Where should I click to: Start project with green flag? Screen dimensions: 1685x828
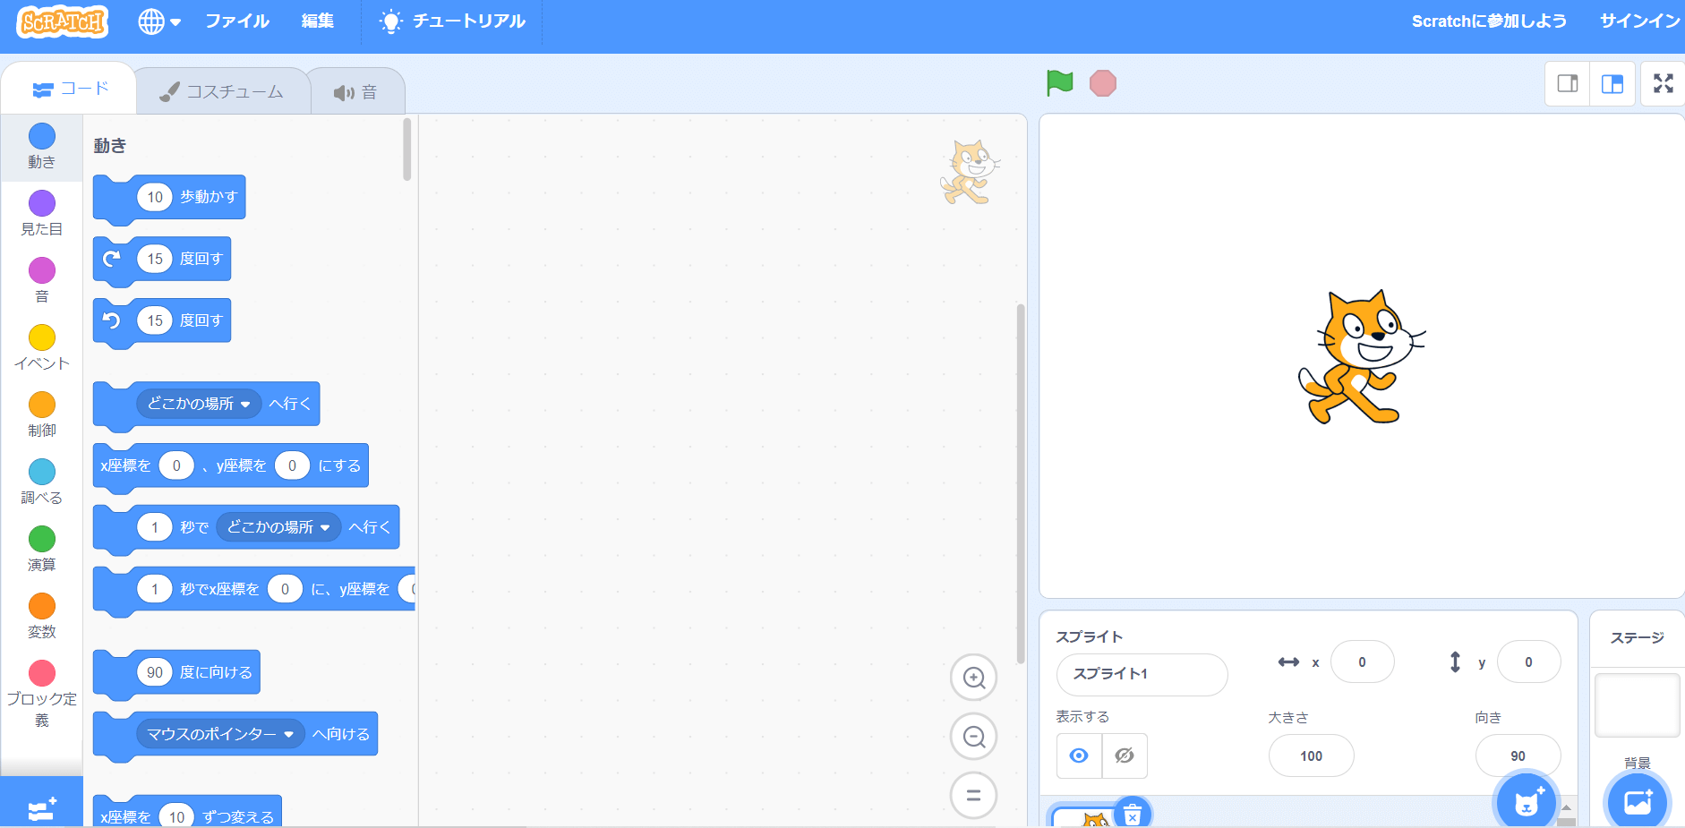[x=1060, y=83]
